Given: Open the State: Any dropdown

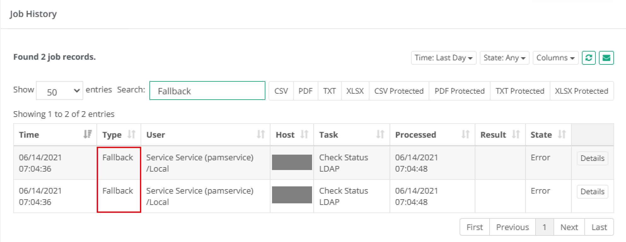Looking at the screenshot, I should 504,58.
